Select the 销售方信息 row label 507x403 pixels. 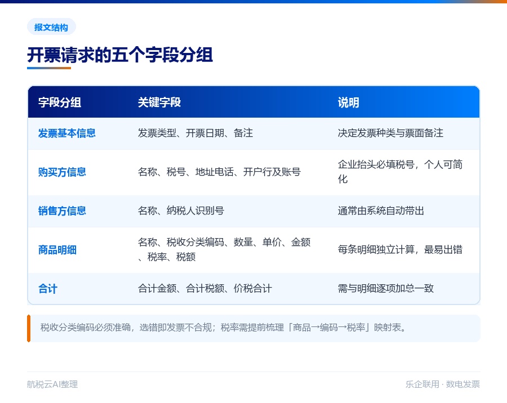tap(62, 211)
